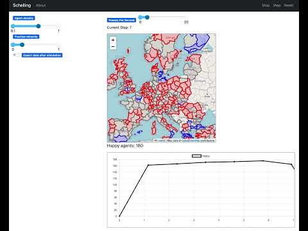Screen dimensions: 308x231
Task: Open the Leaflet attribution link
Action: click(x=160, y=141)
